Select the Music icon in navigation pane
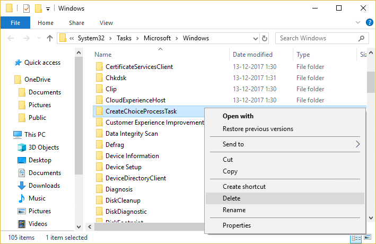The height and width of the screenshot is (244, 376). coord(22,198)
